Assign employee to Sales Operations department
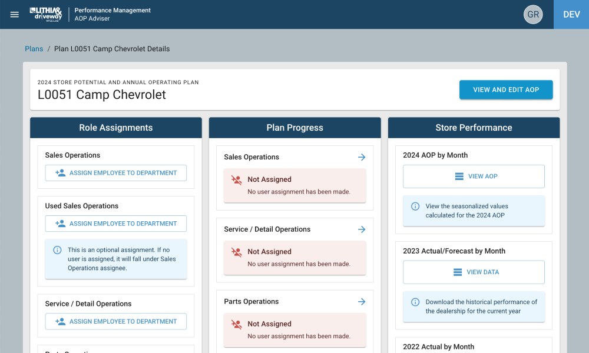 (116, 173)
